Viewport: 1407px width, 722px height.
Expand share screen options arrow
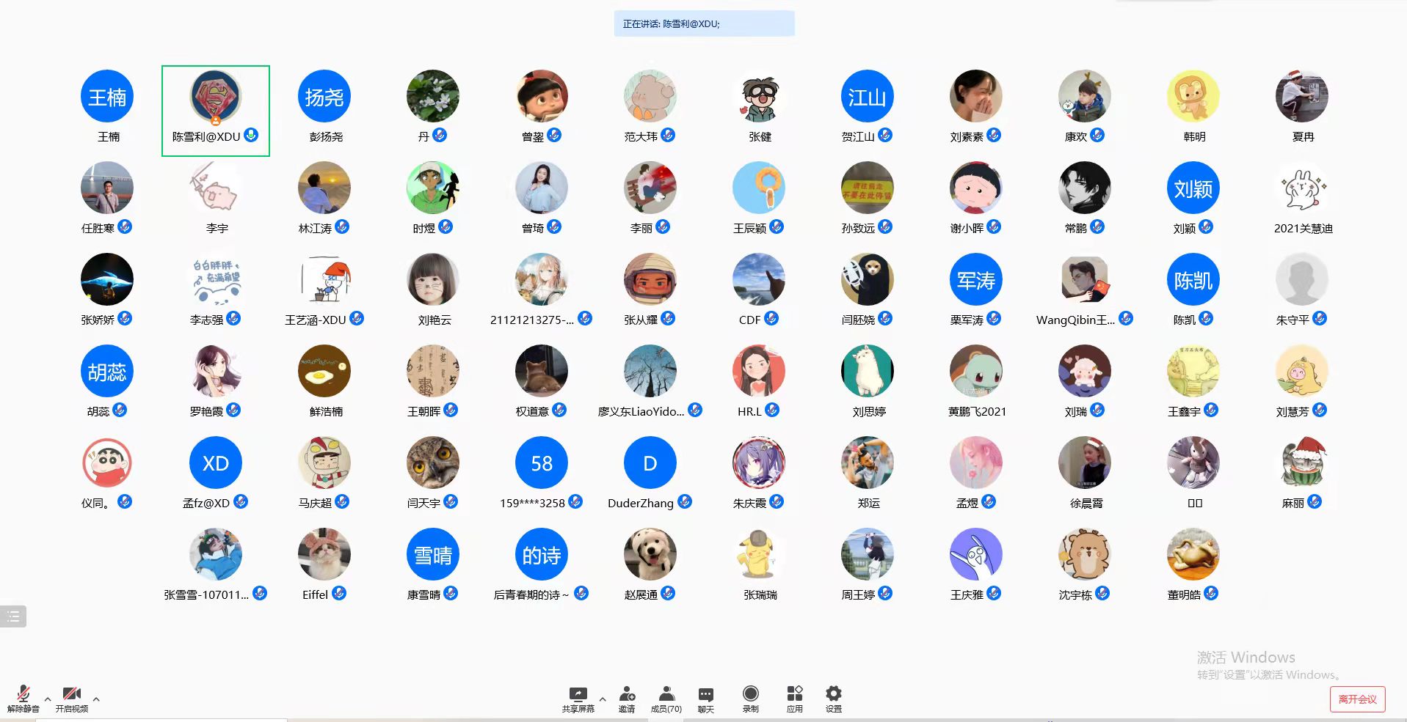tap(603, 699)
